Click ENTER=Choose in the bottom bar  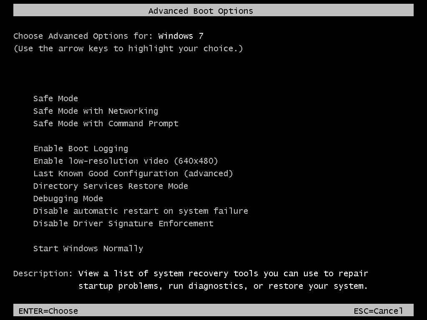pyautogui.click(x=48, y=311)
